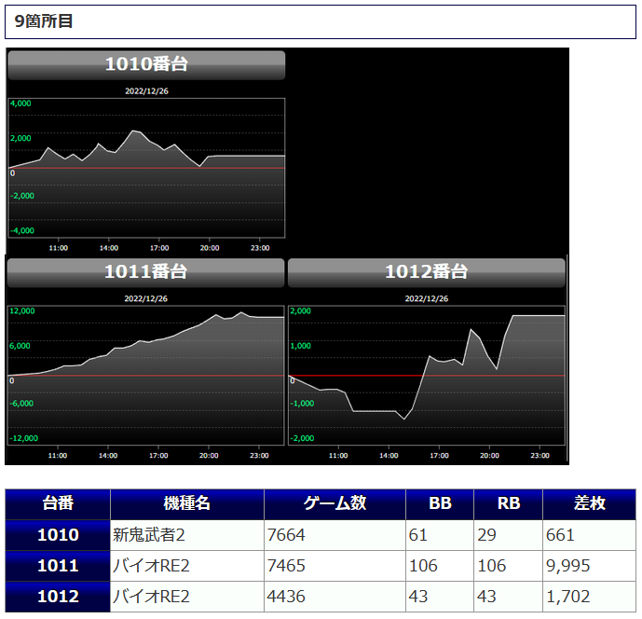Click the 2022/12/26 date above 1010 graph
Image resolution: width=642 pixels, height=619 pixels.
click(146, 91)
